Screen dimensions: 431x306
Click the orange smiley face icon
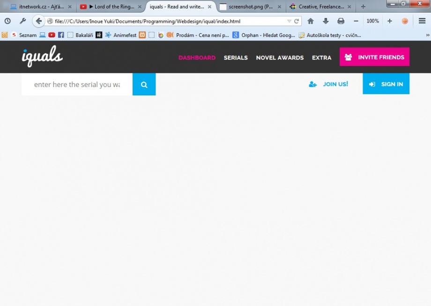(x=405, y=21)
